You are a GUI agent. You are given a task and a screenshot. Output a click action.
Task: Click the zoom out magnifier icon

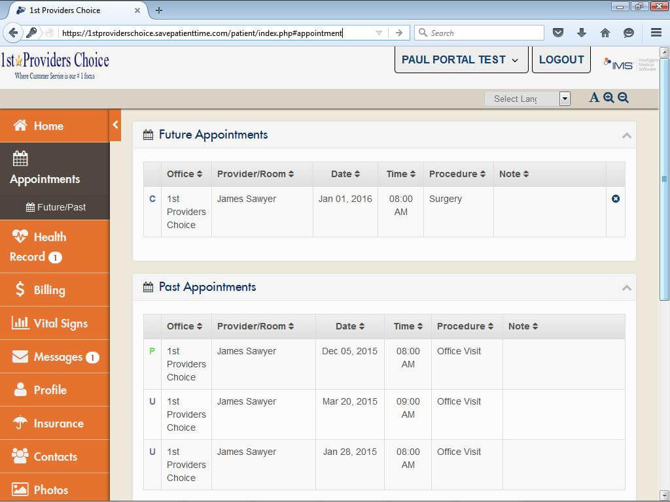623,98
